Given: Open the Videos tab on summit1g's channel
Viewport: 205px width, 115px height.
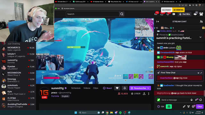Looking at the screenshot, I should (87, 88).
